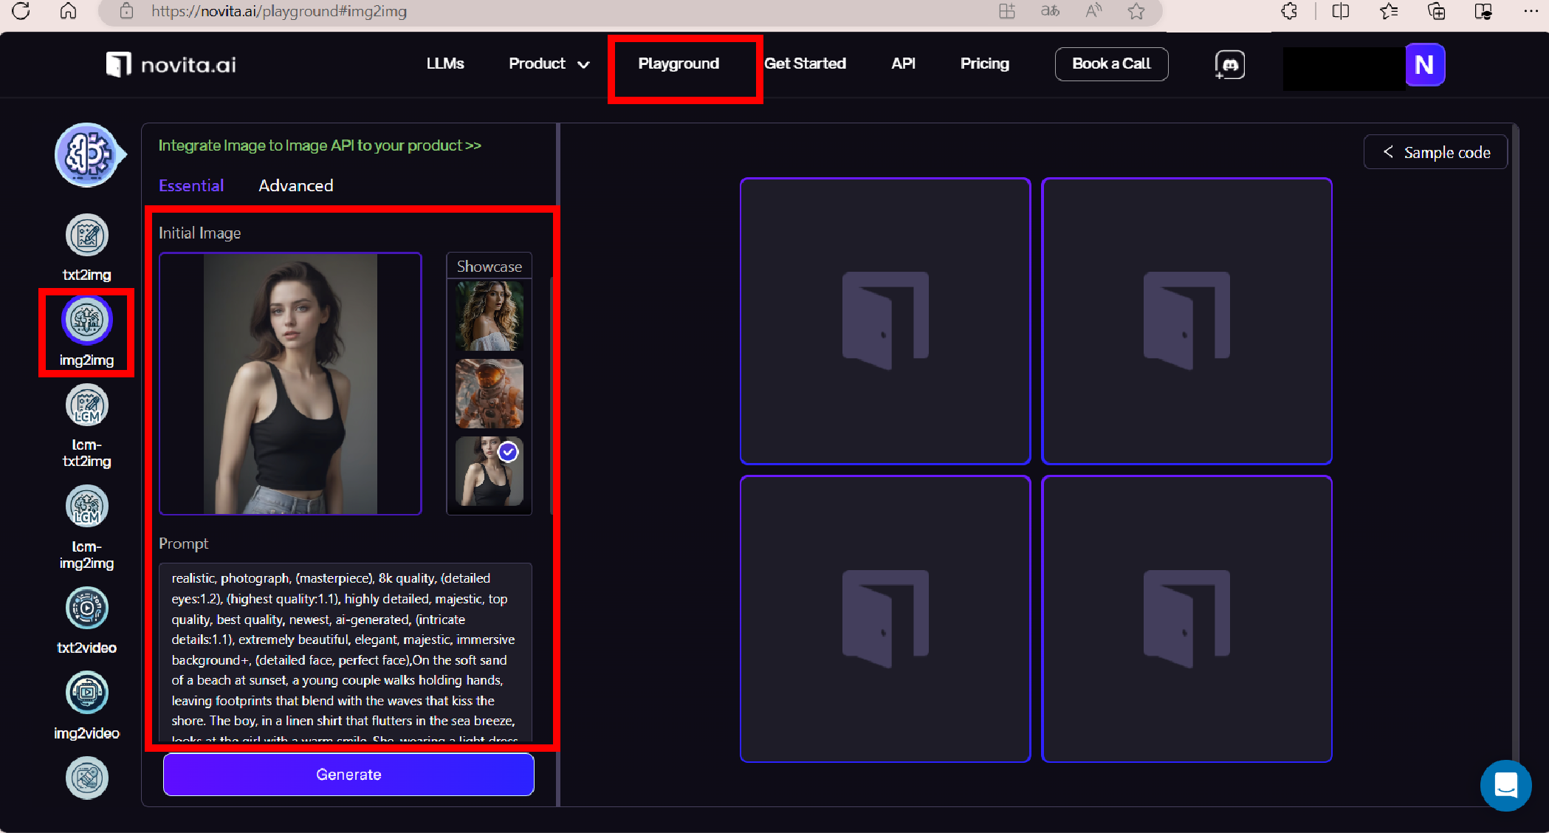Image resolution: width=1549 pixels, height=833 pixels.
Task: Select the astronaut showcase thumbnail
Action: tap(489, 394)
